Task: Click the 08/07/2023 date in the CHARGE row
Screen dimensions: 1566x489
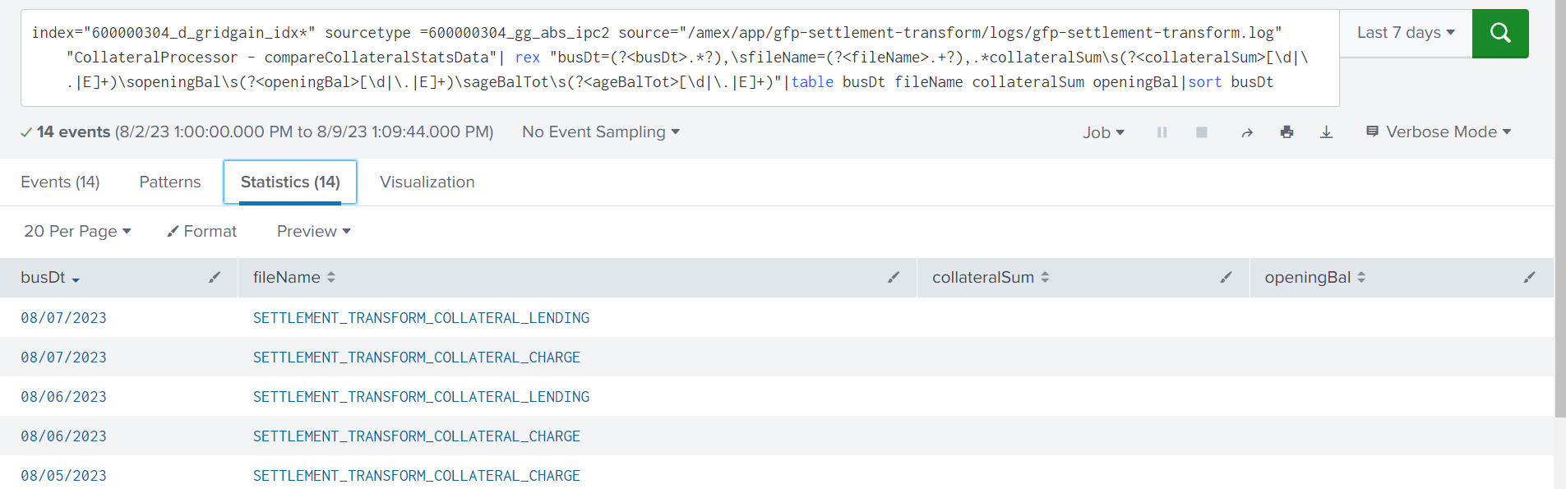Action: 63,358
